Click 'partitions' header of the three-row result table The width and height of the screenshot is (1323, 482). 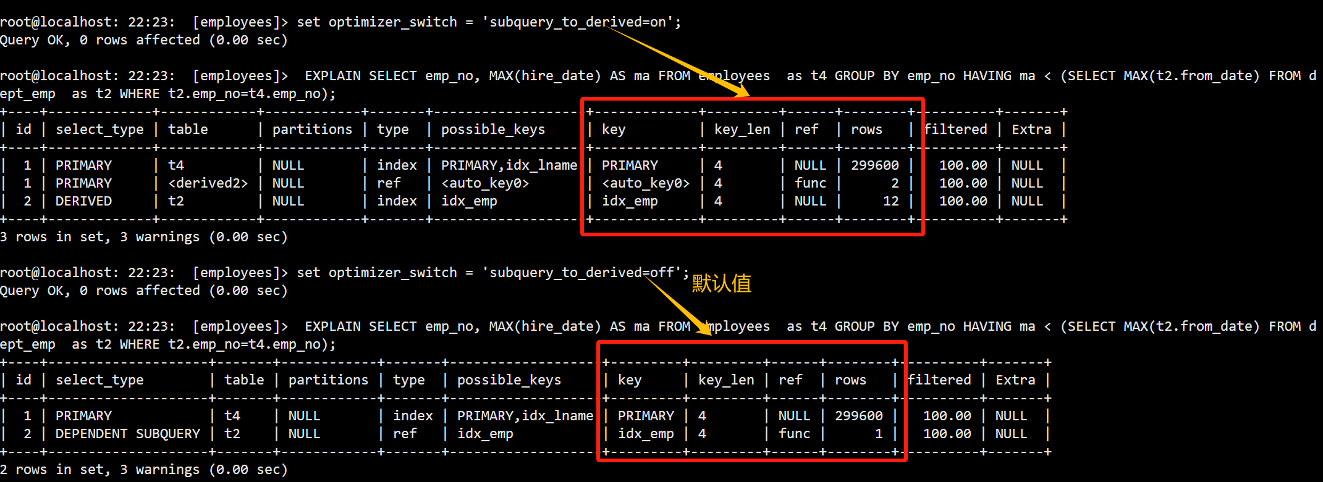point(312,130)
